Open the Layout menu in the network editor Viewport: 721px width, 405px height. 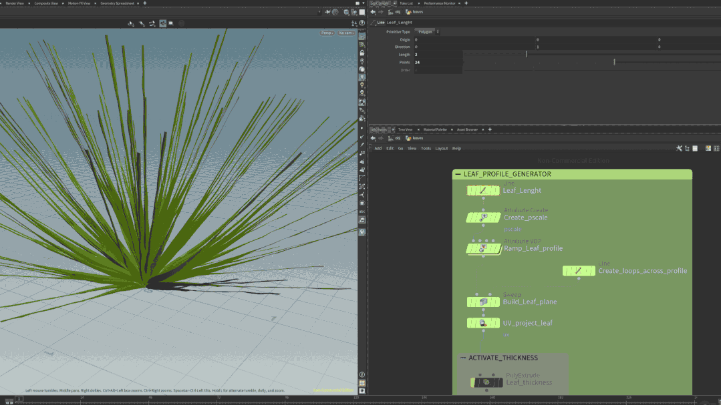441,148
